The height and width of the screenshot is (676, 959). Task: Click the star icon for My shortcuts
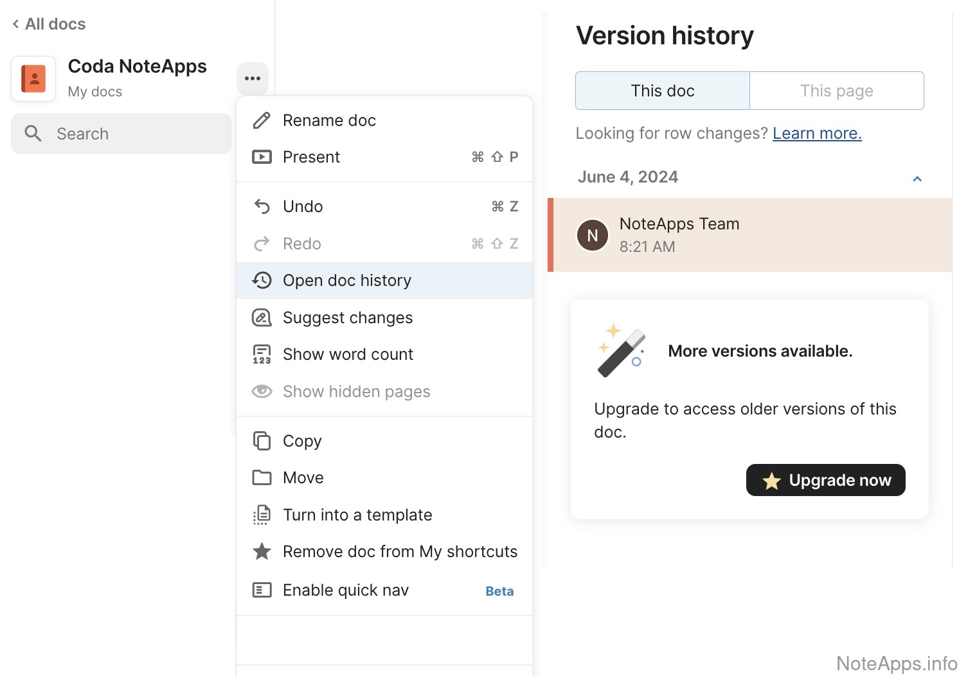coord(262,551)
